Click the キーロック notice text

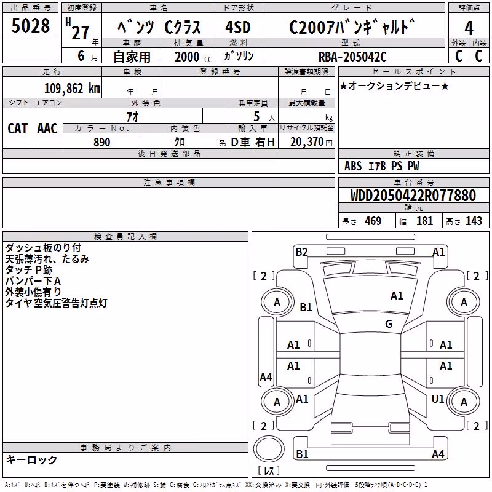[x=31, y=459]
